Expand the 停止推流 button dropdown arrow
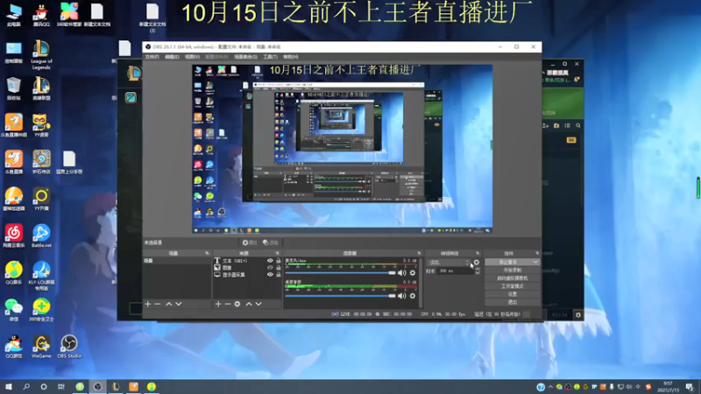Screen dimensions: 701x394 [535, 262]
